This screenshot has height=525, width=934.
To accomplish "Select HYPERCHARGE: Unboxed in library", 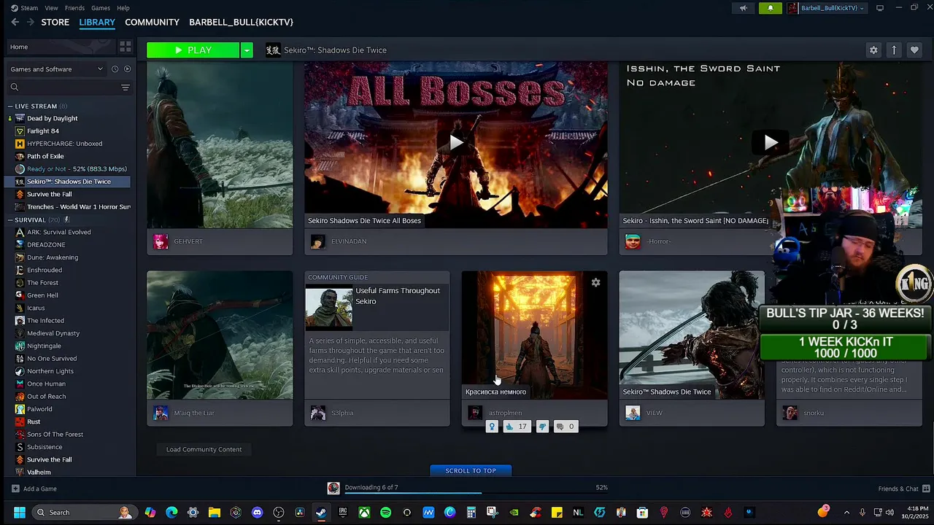I will tap(64, 144).
